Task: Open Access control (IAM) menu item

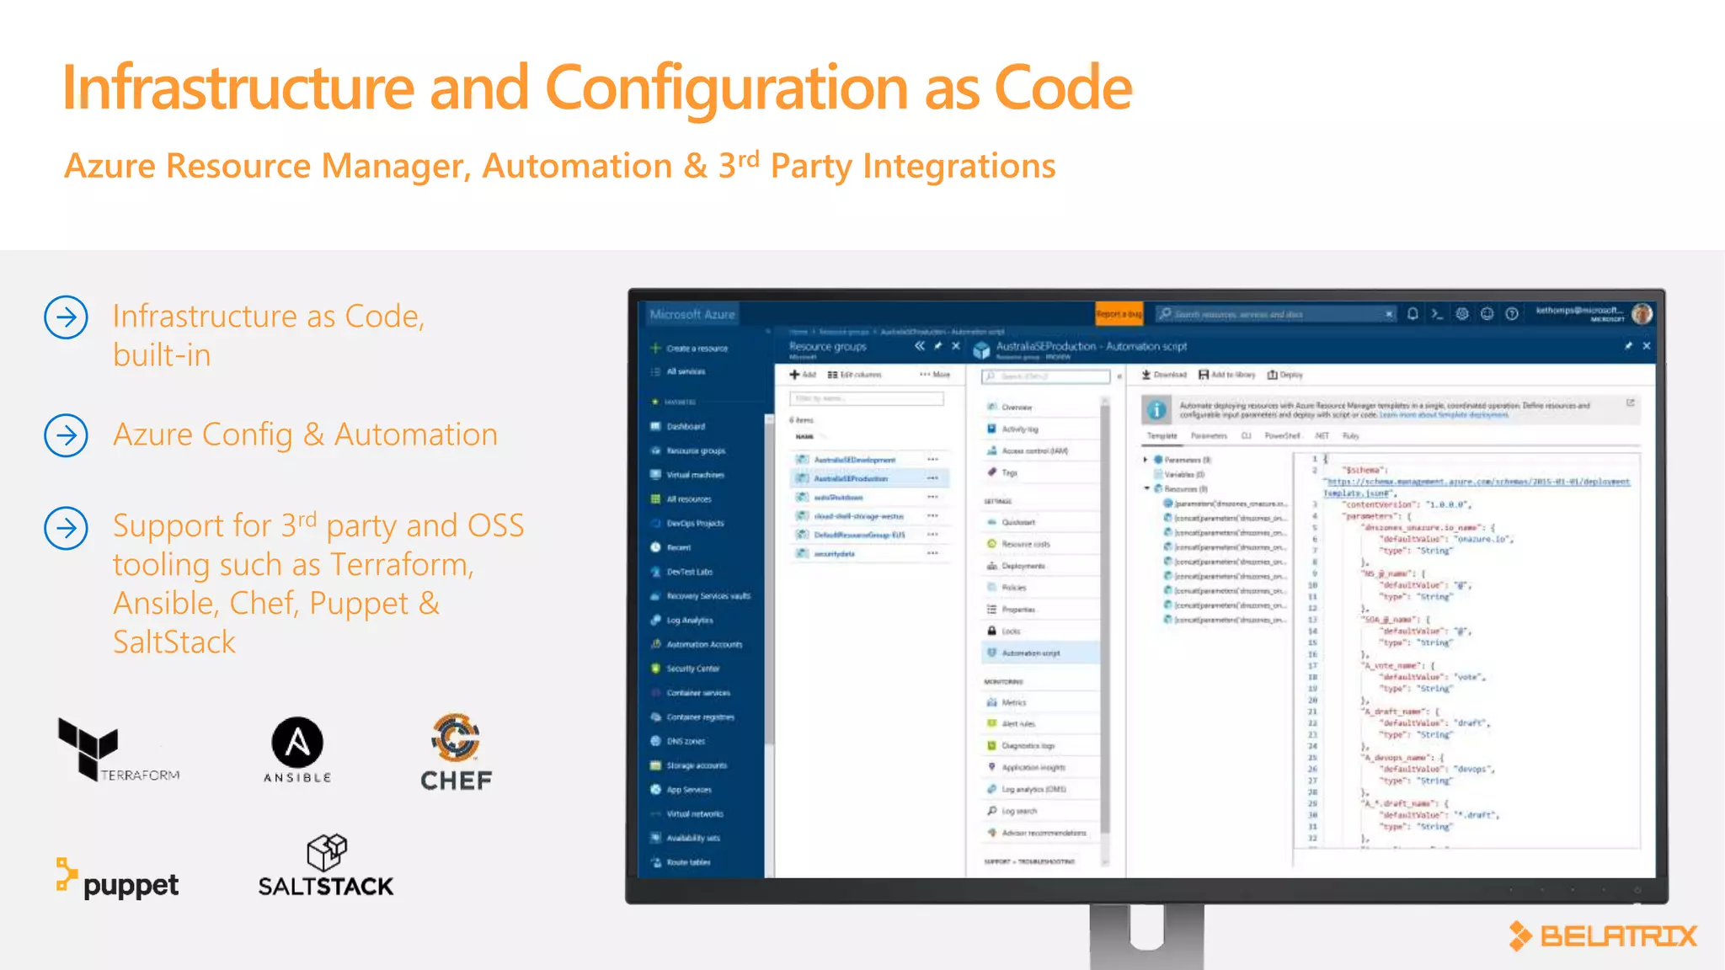Action: [1041, 451]
